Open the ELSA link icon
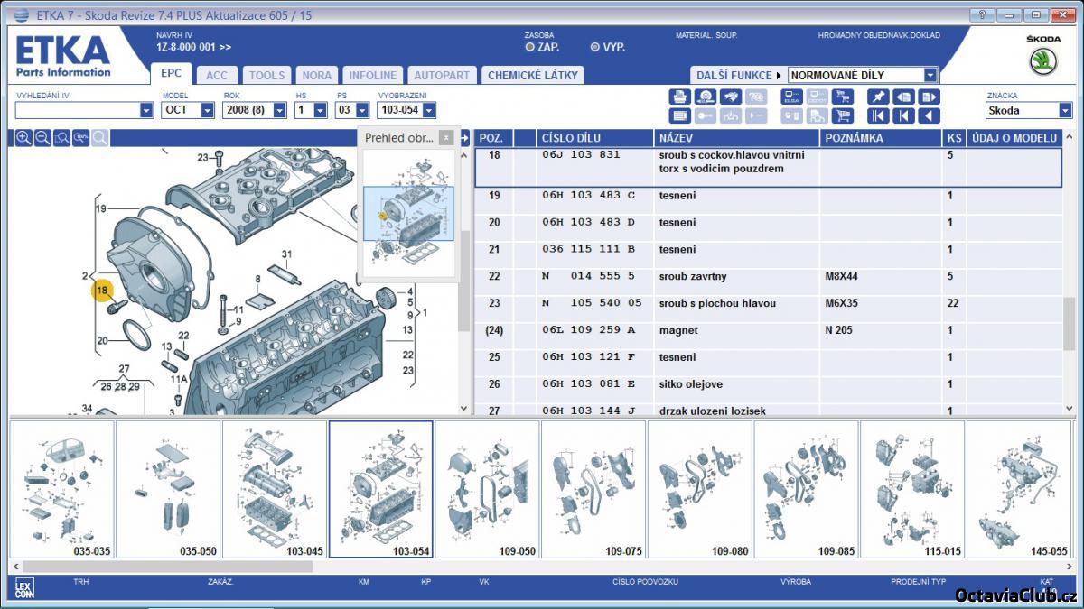Image resolution: width=1084 pixels, height=609 pixels. coord(791,97)
